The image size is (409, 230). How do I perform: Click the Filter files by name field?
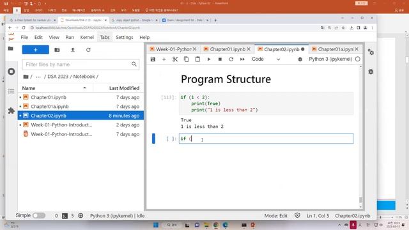click(x=81, y=65)
